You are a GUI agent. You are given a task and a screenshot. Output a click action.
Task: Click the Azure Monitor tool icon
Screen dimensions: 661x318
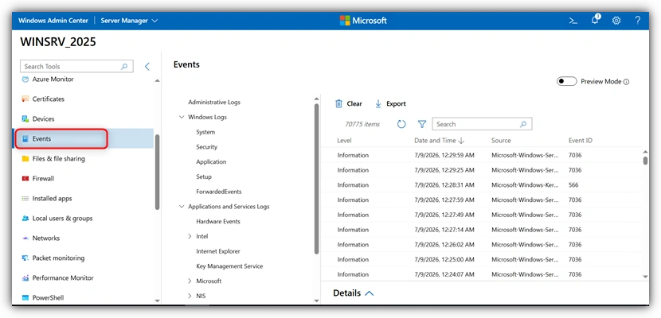(x=25, y=79)
